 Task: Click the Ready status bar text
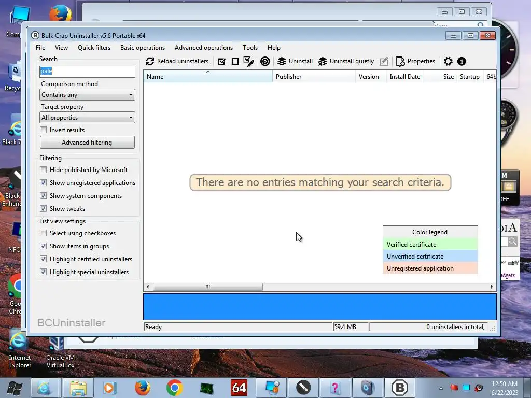[x=153, y=327]
